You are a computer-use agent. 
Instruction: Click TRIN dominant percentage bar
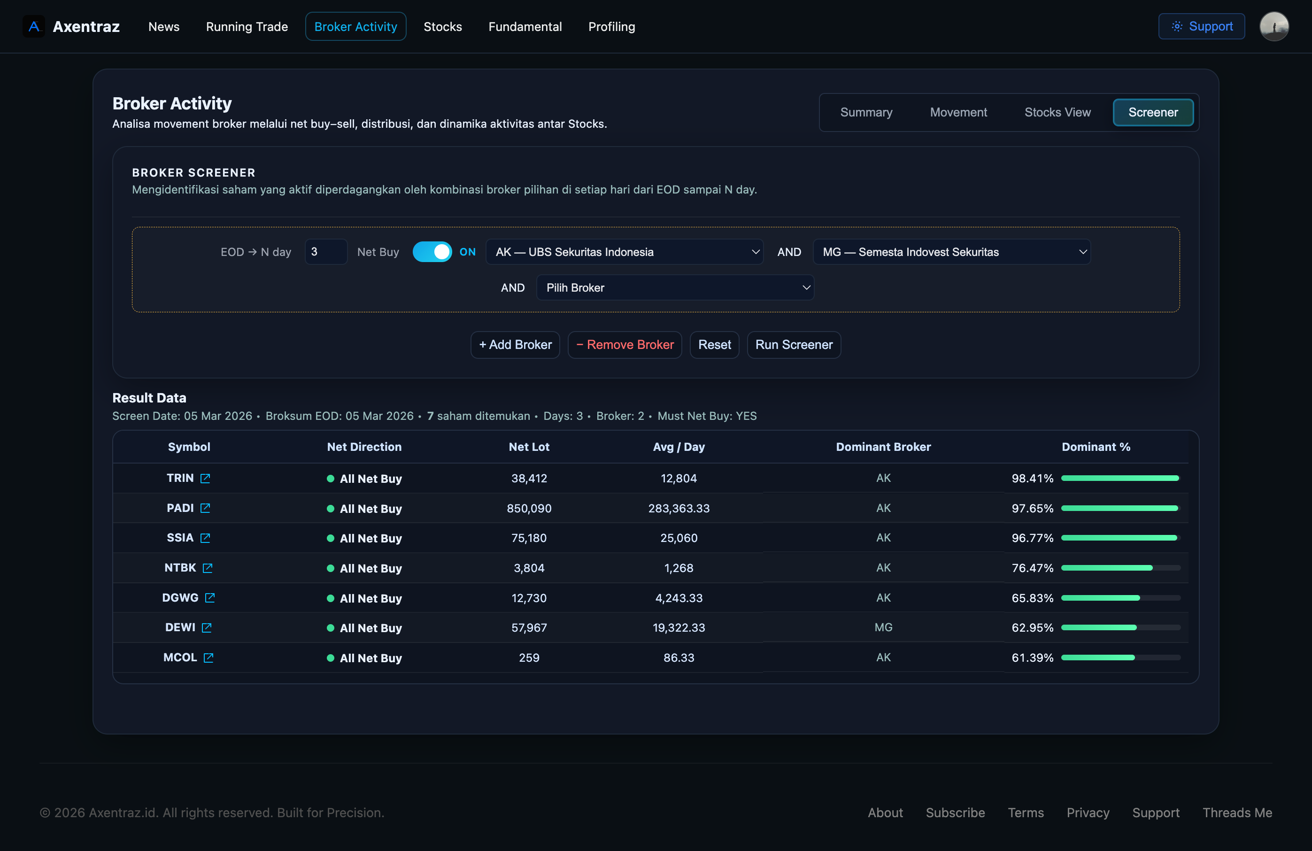tap(1119, 479)
